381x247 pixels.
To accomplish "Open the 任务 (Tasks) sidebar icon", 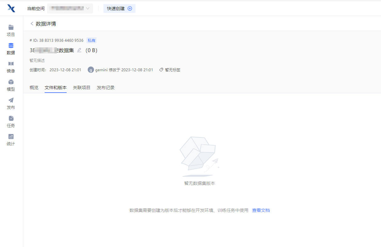I will click(11, 119).
